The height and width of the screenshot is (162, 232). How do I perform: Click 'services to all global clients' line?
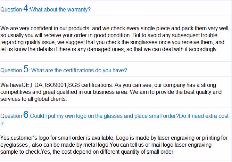click(34, 99)
